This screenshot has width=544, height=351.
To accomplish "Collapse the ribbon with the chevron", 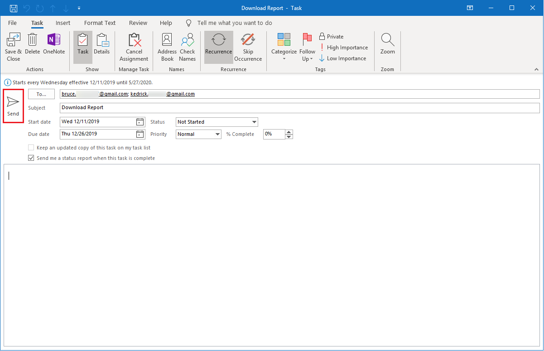I will tap(536, 69).
